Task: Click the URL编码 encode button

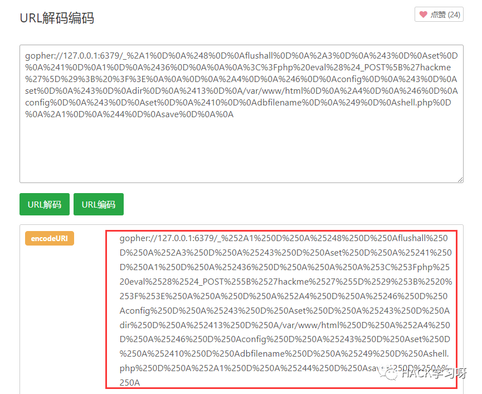Action: [99, 204]
